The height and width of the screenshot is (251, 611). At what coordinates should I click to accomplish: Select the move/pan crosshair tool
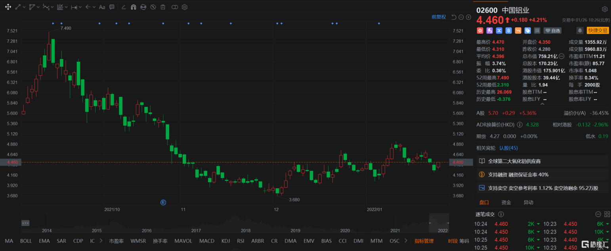(8, 7)
